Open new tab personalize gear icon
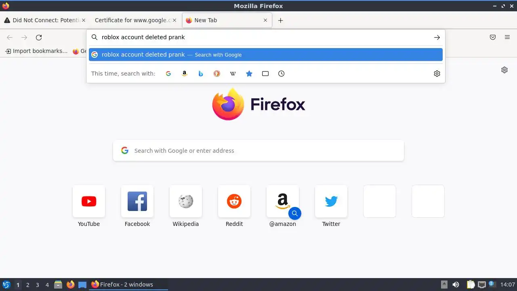 [504, 70]
